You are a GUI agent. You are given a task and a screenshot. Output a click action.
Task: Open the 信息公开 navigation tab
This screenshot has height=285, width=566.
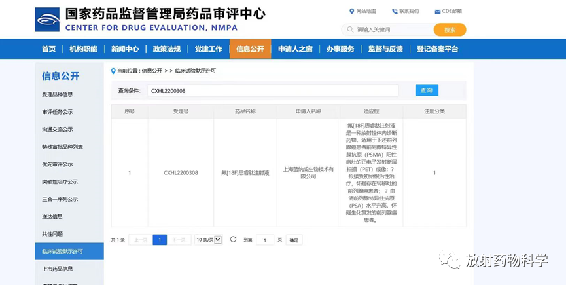250,49
